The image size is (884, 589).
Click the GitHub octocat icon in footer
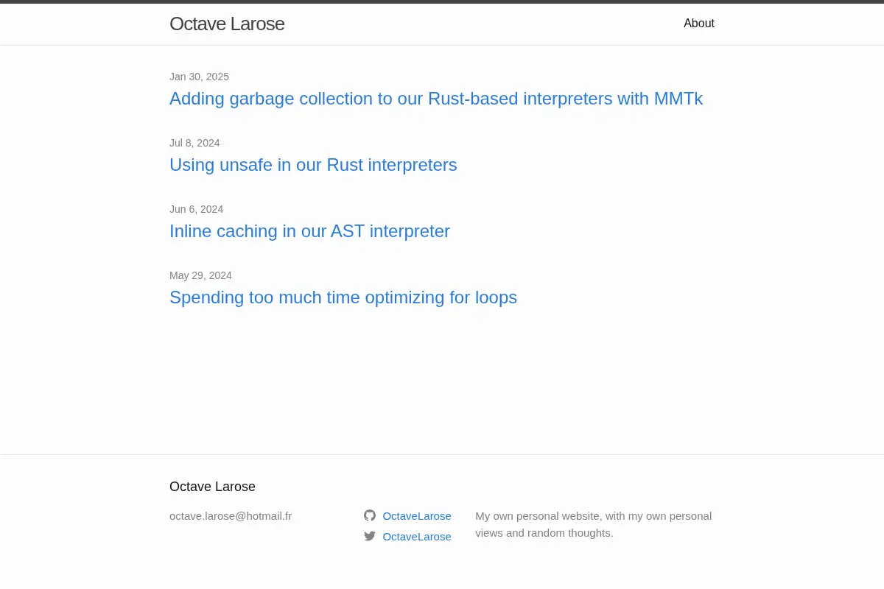(x=370, y=515)
